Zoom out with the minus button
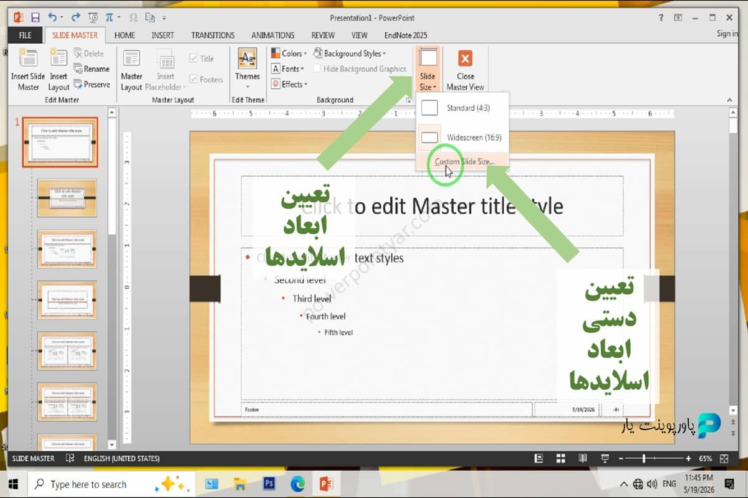This screenshot has width=748, height=498. tap(620, 458)
